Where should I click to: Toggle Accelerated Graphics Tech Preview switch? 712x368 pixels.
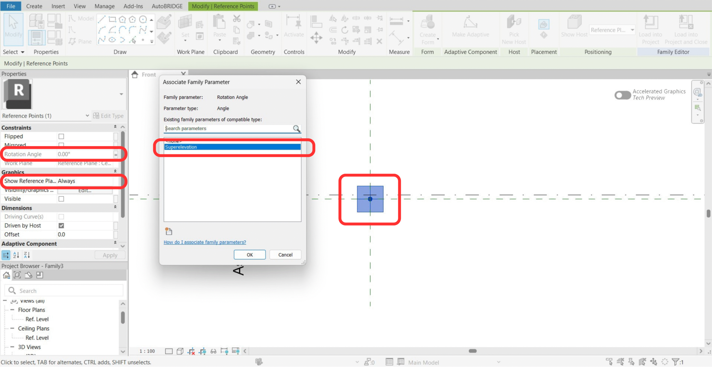[622, 95]
